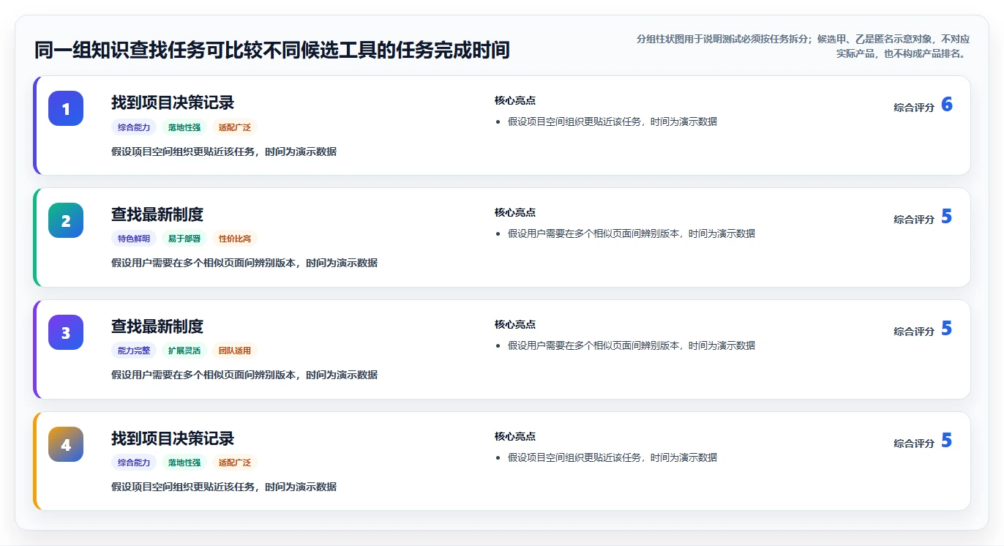Image resolution: width=1004 pixels, height=546 pixels.
Task: Click 综合评分 label in card 2
Action: (x=914, y=219)
